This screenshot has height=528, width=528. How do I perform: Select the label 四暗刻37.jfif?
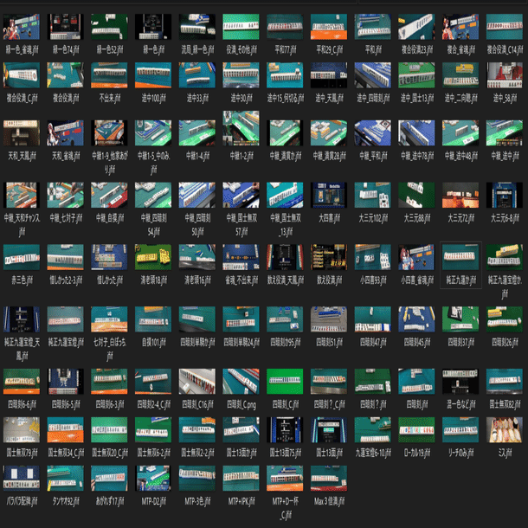point(460,343)
